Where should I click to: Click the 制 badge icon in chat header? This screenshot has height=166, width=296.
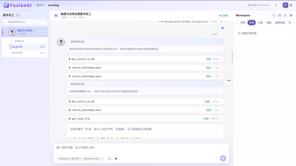click(x=56, y=16)
